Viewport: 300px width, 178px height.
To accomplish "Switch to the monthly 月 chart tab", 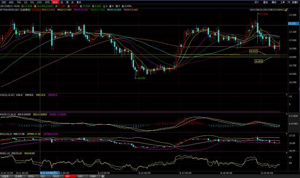I will 72,2.
